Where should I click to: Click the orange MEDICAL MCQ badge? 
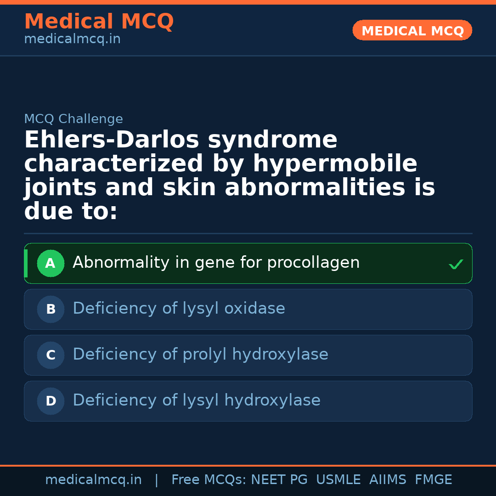(412, 31)
